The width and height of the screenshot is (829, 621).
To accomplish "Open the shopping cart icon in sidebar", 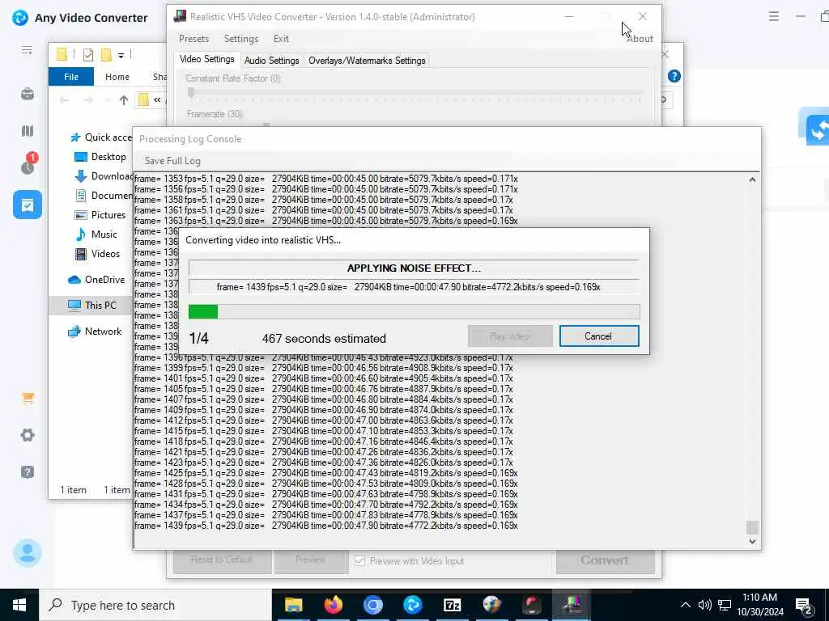I will coord(28,398).
